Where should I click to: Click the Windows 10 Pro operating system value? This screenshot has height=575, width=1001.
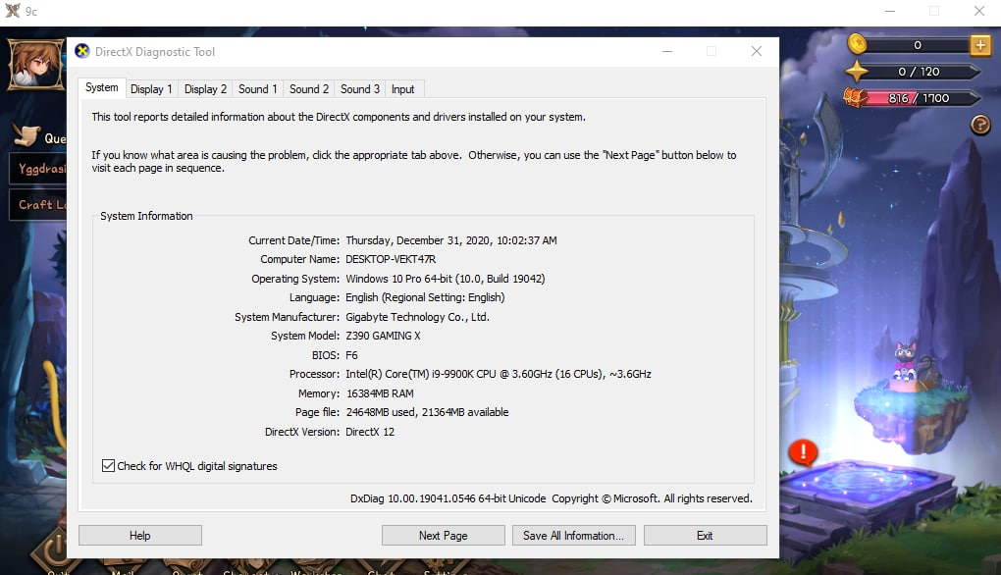[445, 279]
